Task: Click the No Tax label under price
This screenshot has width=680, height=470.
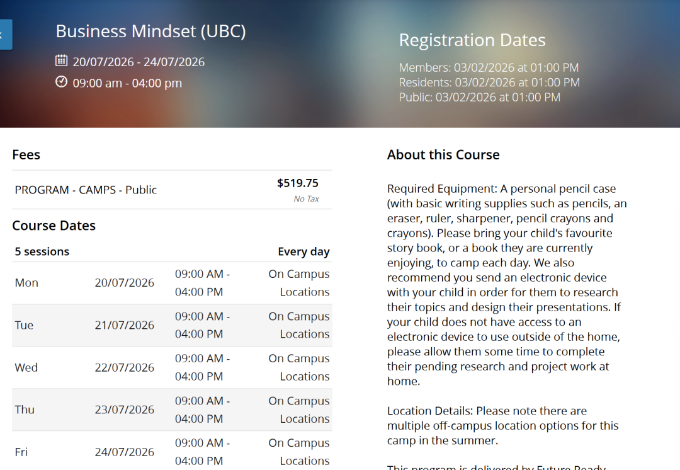Action: [x=306, y=199]
